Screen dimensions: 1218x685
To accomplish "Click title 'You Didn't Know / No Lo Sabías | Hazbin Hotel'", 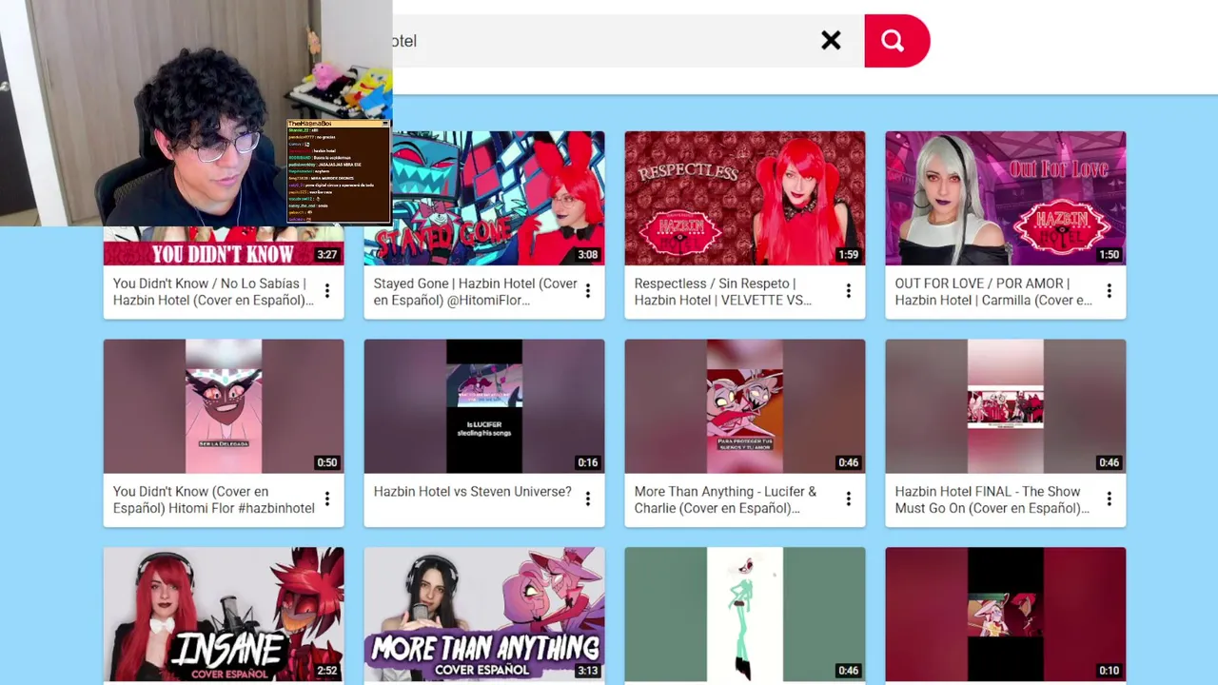I will point(213,292).
